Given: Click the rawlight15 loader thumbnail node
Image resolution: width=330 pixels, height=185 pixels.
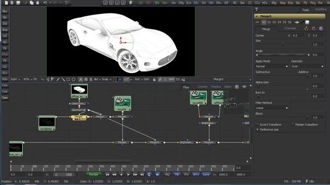Looking at the screenshot, I should click(x=47, y=123).
